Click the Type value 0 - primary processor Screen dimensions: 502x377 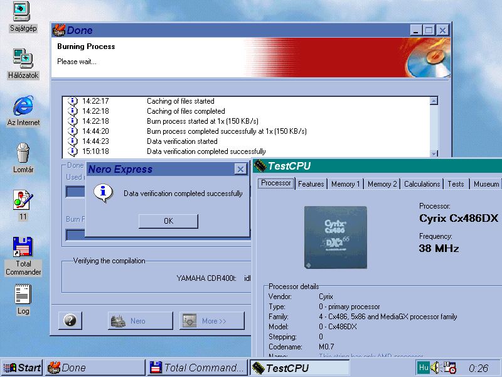click(x=349, y=307)
